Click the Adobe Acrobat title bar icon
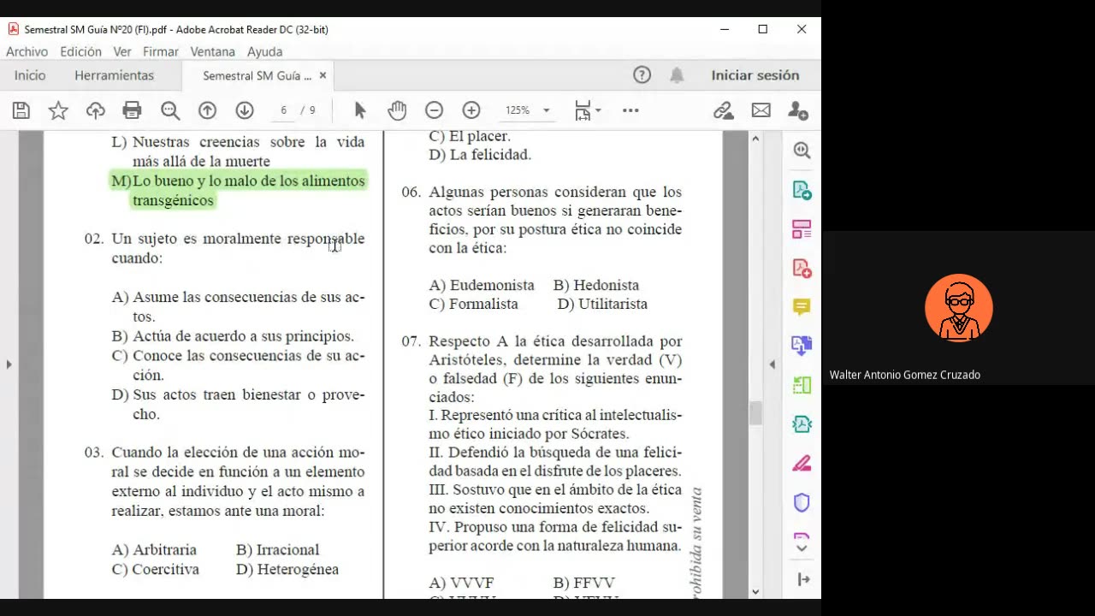The height and width of the screenshot is (616, 1095). pos(13,29)
